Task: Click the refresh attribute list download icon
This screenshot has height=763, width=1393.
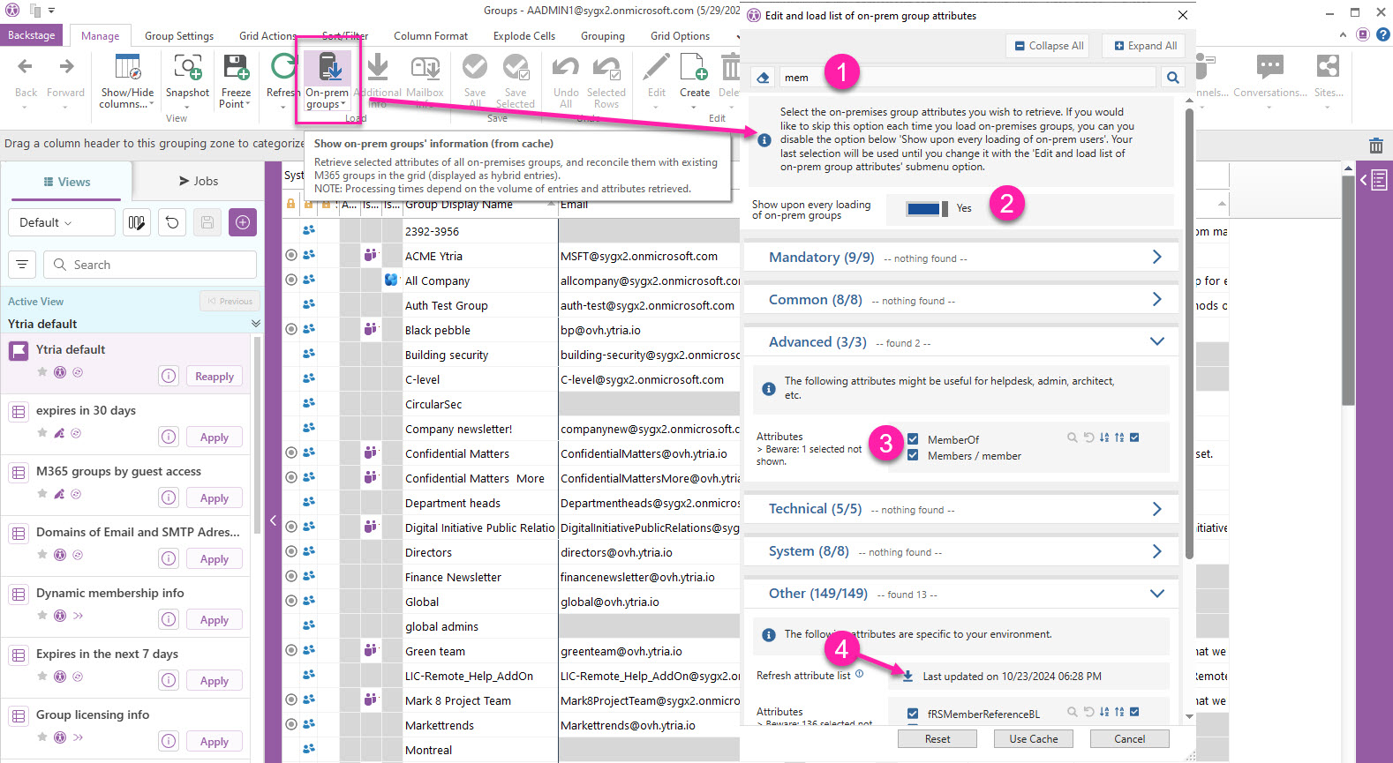Action: tap(907, 676)
